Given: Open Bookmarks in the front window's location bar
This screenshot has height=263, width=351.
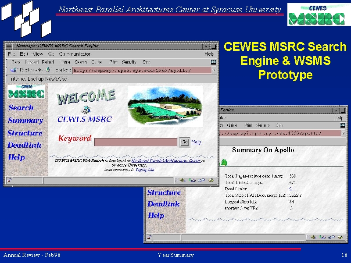Looking at the screenshot, I should pyautogui.click(x=27, y=70).
